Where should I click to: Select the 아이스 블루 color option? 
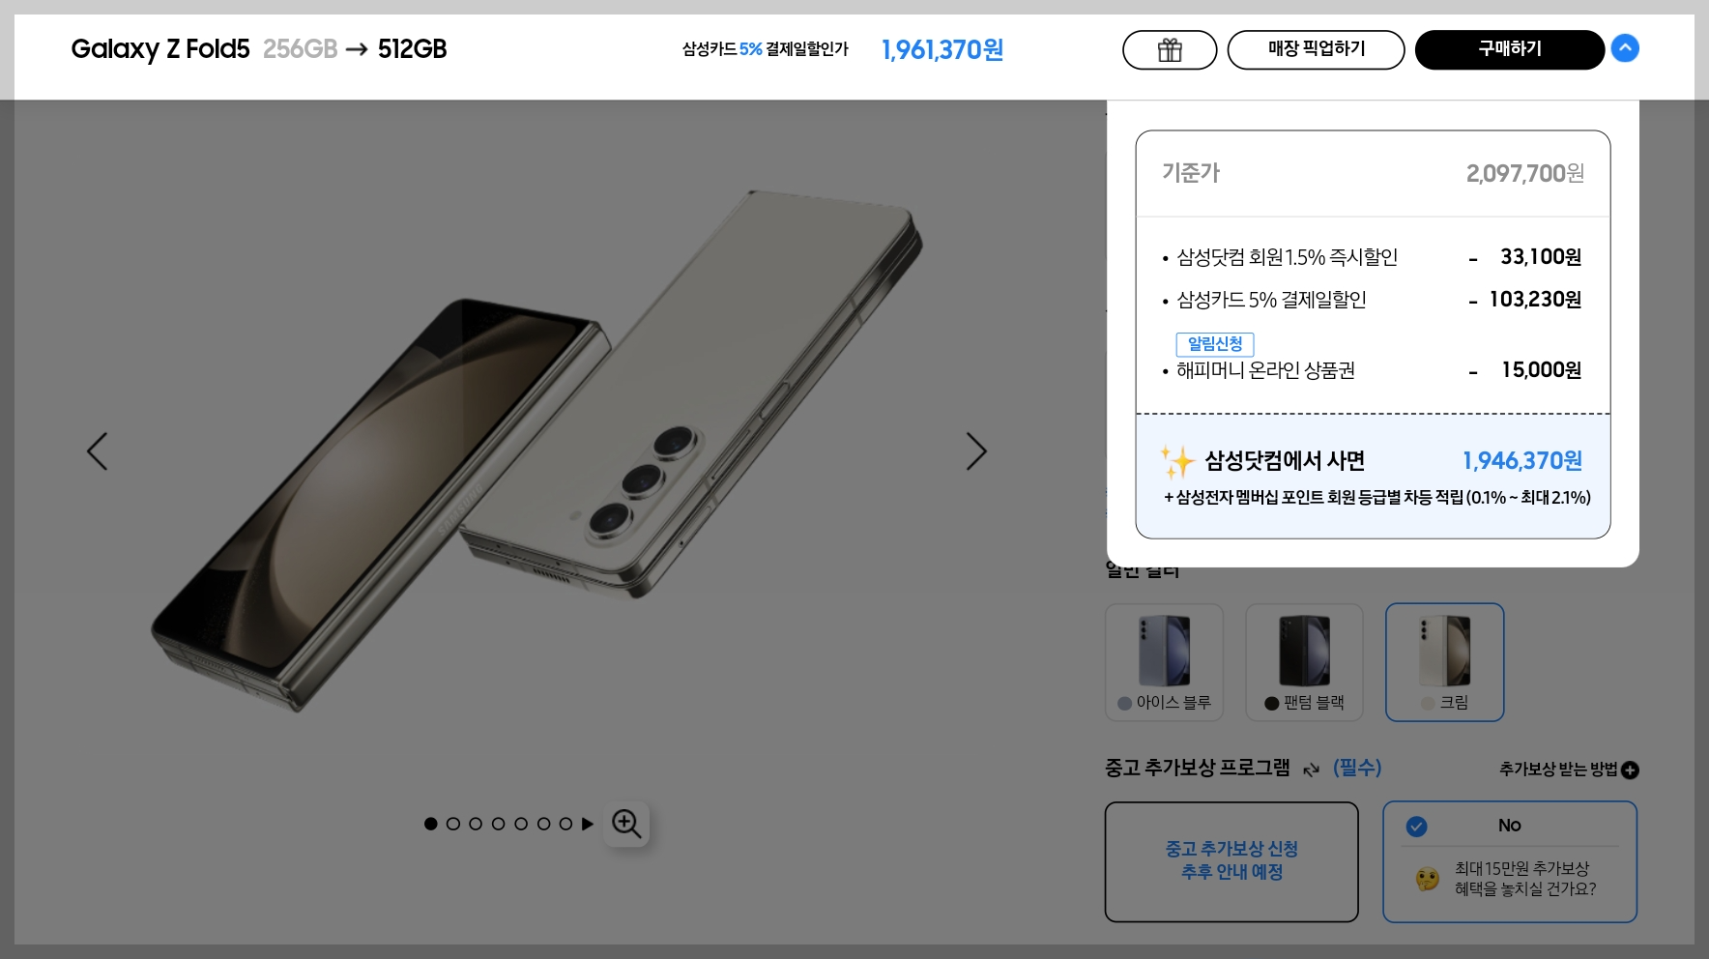[1164, 662]
